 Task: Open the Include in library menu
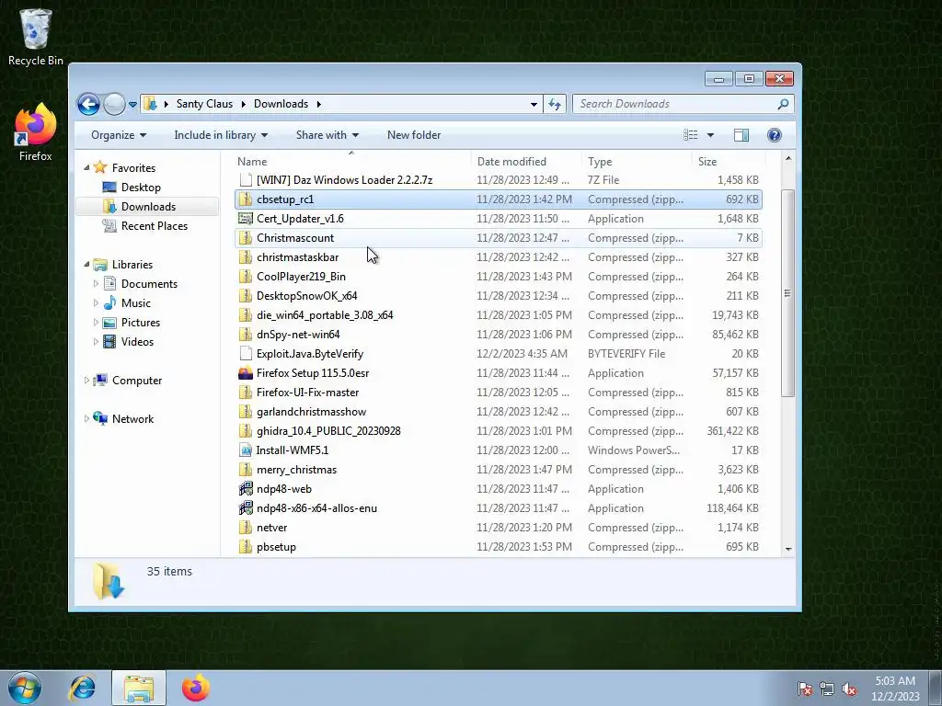tap(221, 135)
